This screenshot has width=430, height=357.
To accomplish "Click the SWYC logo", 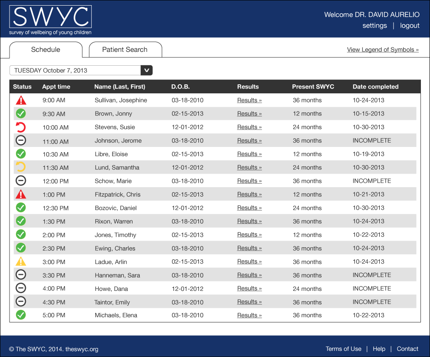I will [x=51, y=20].
